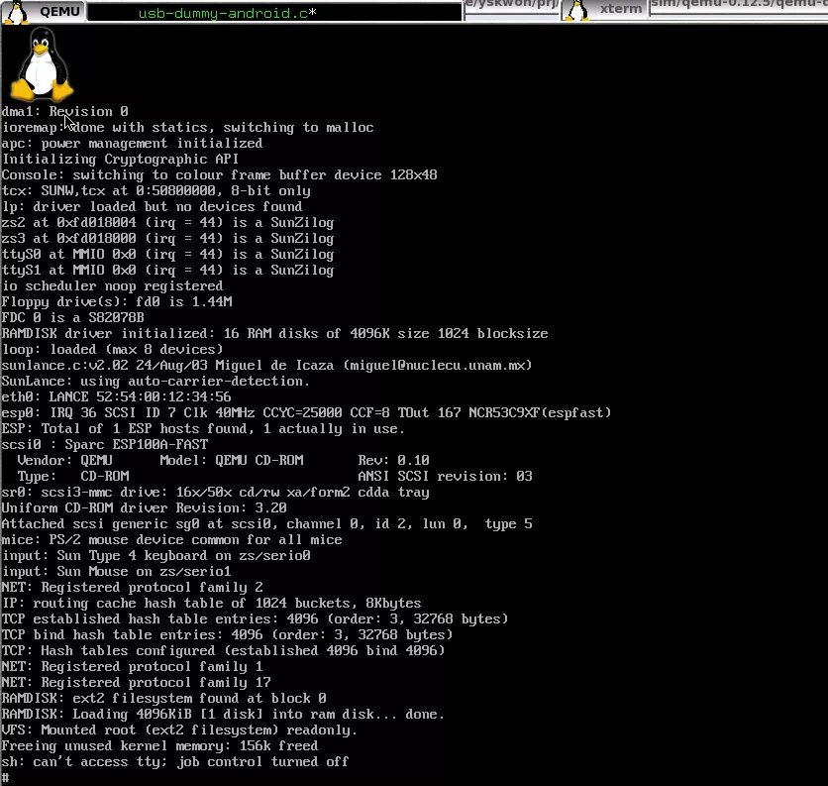Click 'tcx: SUNW,tcx' line

[x=155, y=191]
